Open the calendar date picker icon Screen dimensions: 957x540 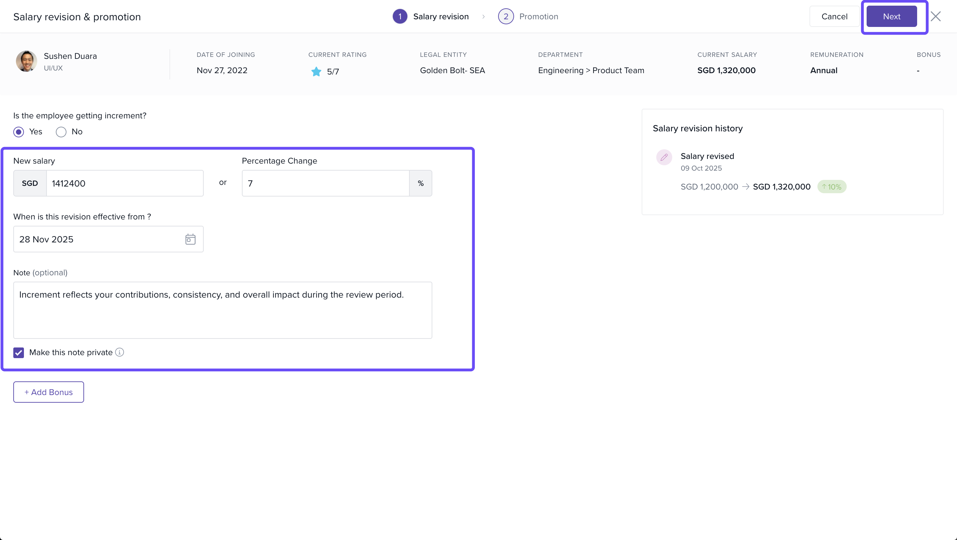coord(190,239)
